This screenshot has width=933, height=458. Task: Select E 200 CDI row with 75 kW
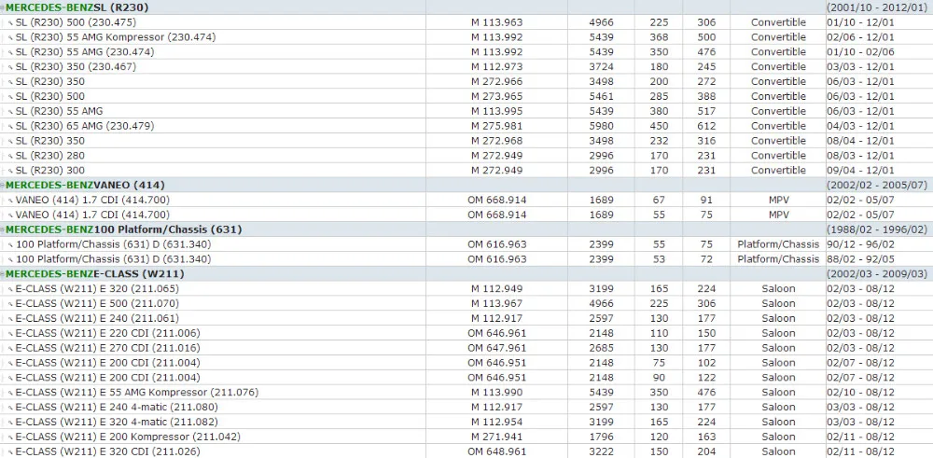(107, 363)
